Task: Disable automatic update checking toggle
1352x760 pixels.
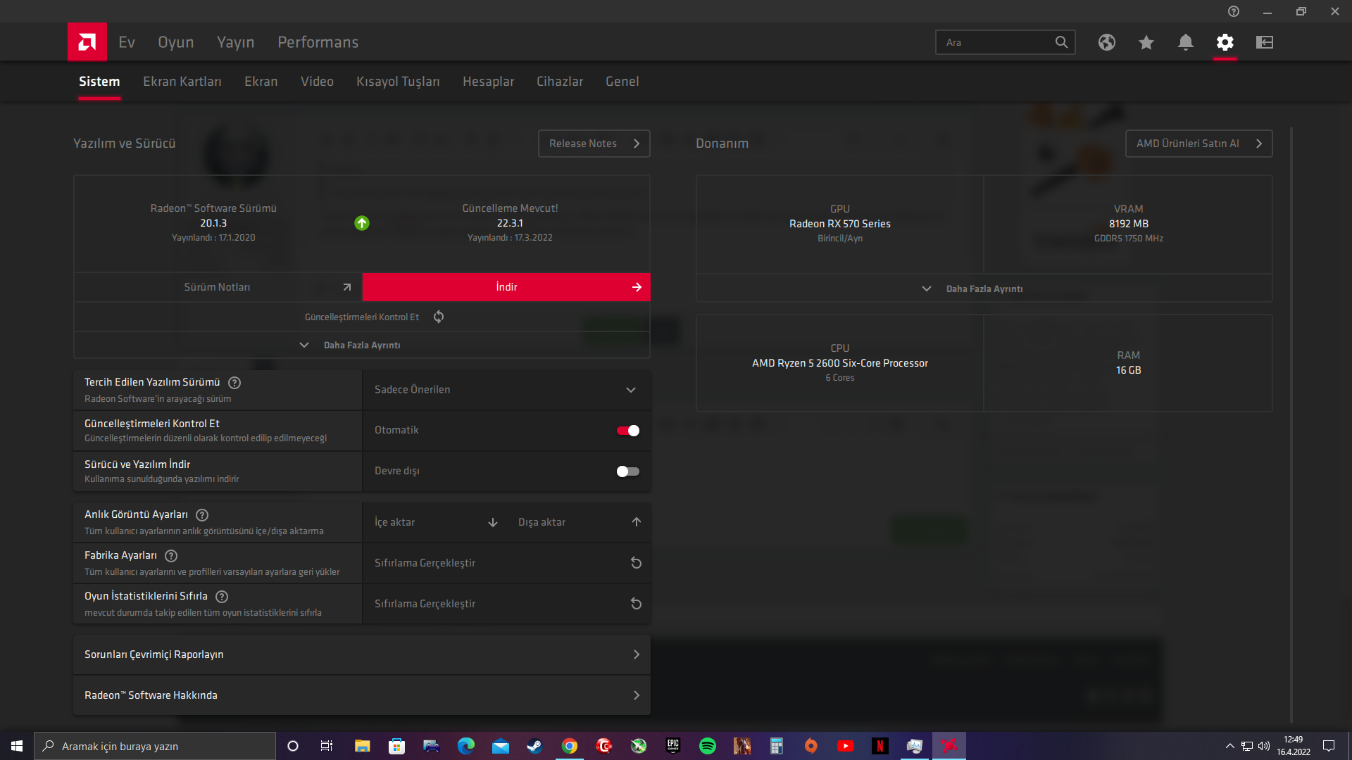Action: (x=628, y=431)
